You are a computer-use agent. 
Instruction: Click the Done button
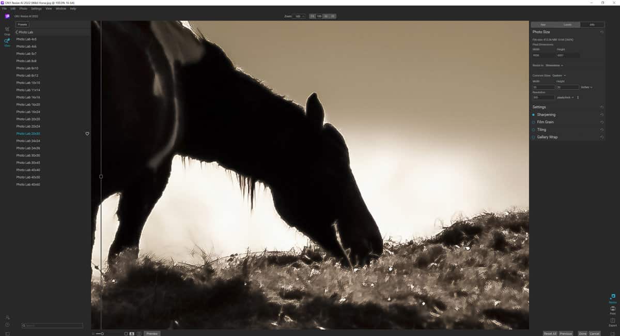coord(583,333)
